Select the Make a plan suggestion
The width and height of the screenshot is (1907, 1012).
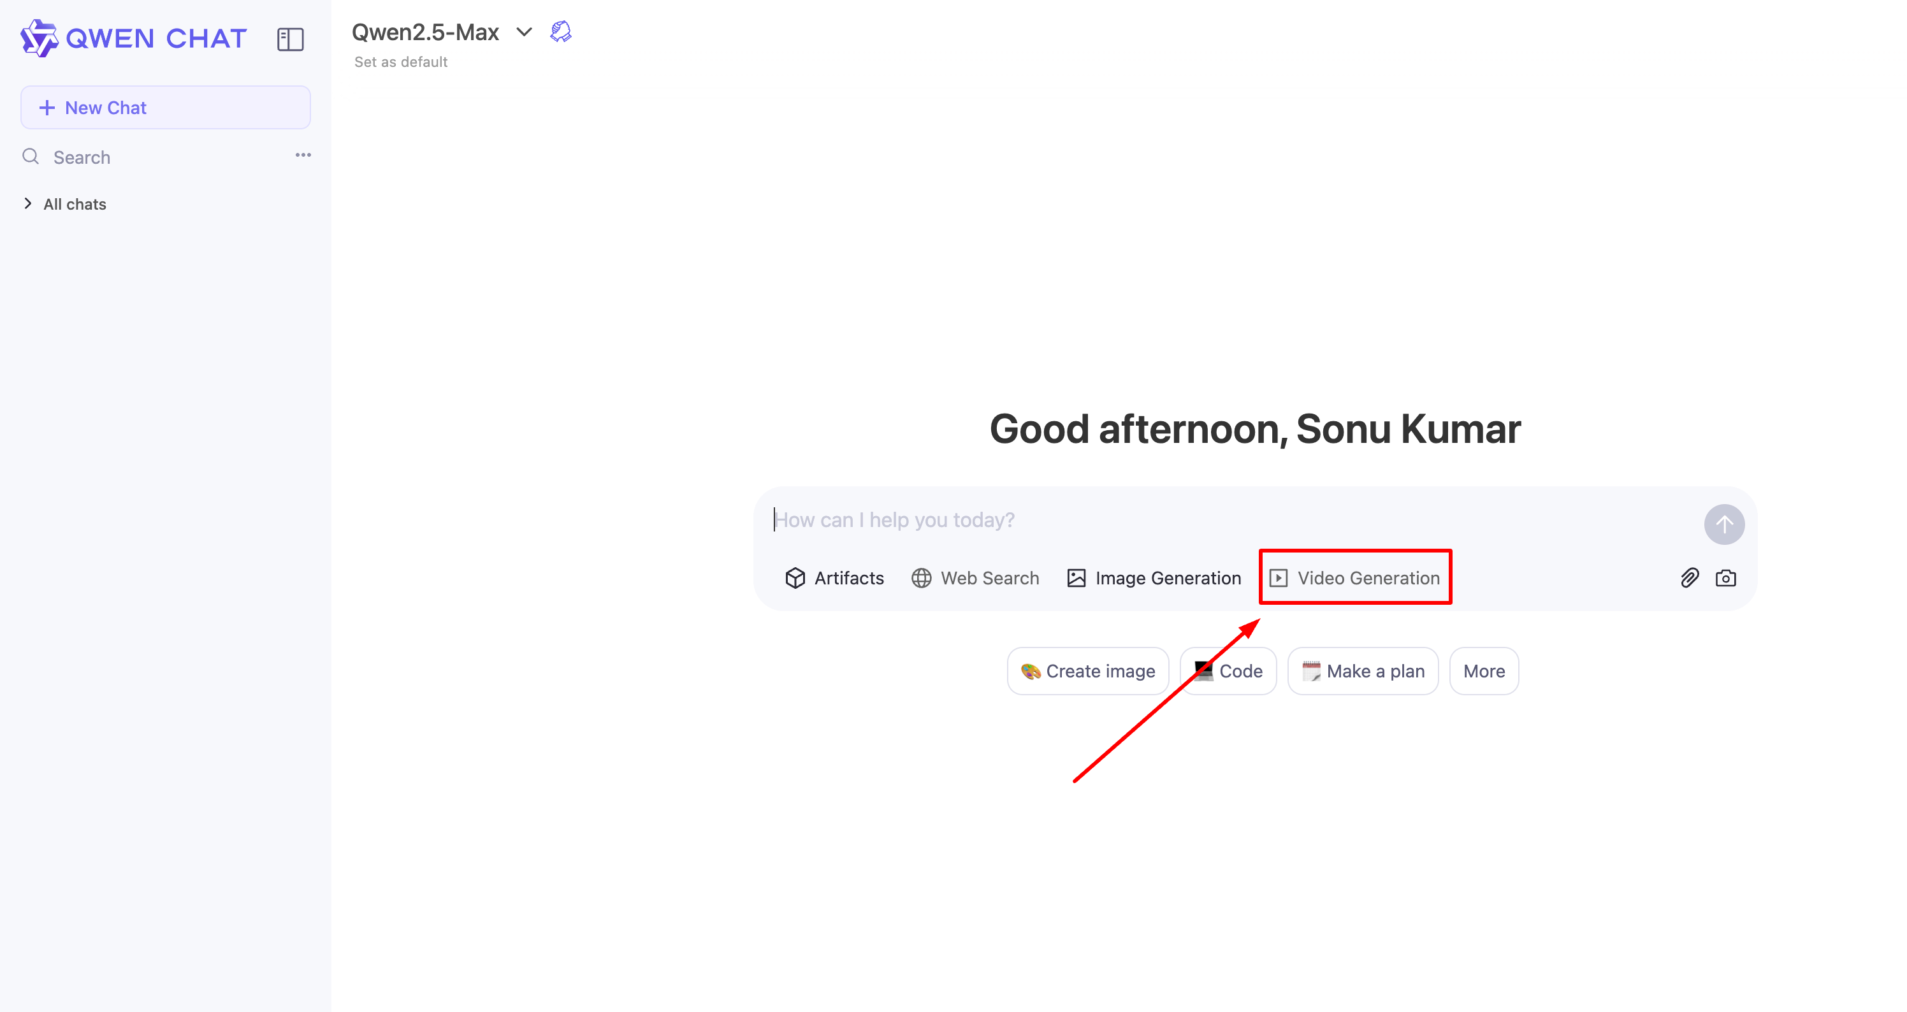1363,672
